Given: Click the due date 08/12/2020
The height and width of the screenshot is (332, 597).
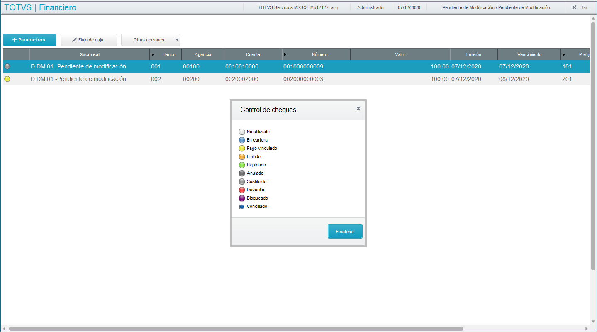Looking at the screenshot, I should pos(514,79).
